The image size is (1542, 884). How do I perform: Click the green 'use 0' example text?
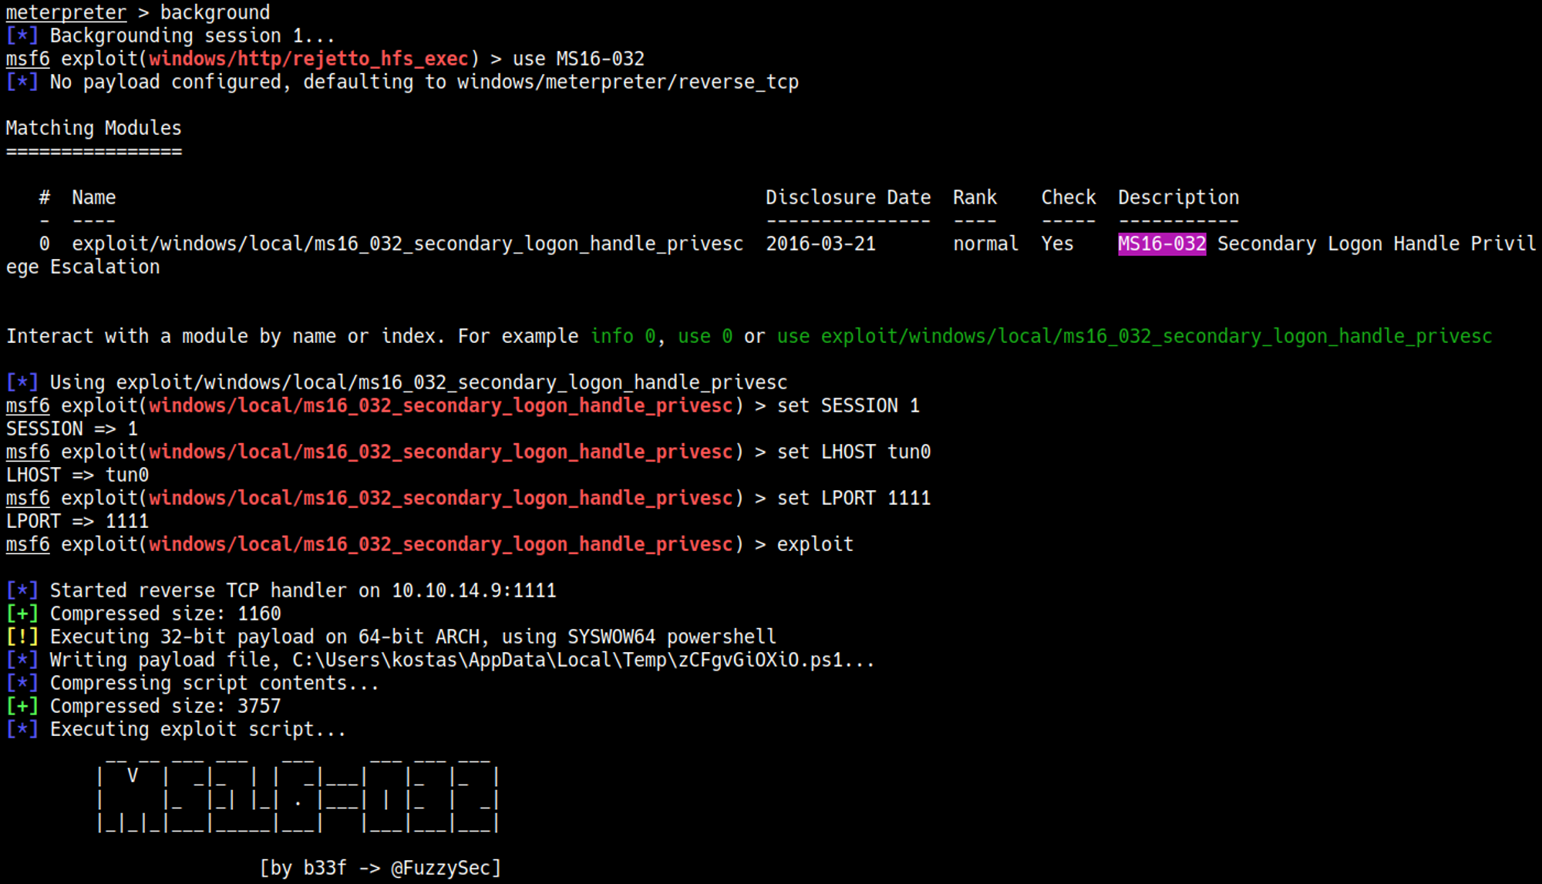(705, 336)
